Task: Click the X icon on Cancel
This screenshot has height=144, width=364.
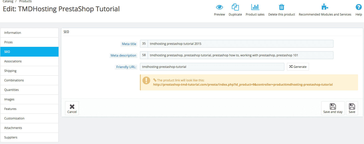Action: (x=72, y=107)
